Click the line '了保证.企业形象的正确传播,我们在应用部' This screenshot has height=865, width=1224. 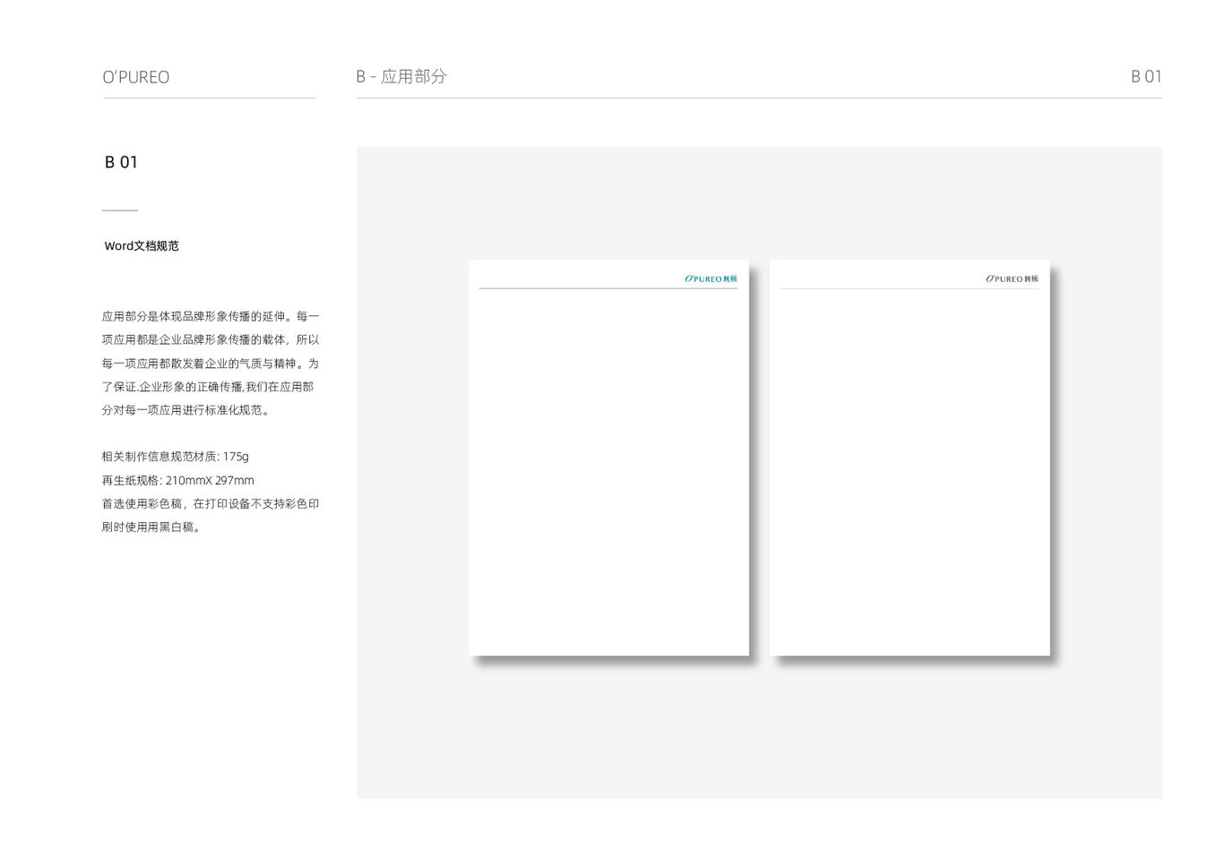[208, 387]
